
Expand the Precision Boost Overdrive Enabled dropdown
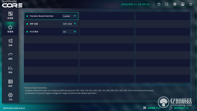click(x=70, y=16)
